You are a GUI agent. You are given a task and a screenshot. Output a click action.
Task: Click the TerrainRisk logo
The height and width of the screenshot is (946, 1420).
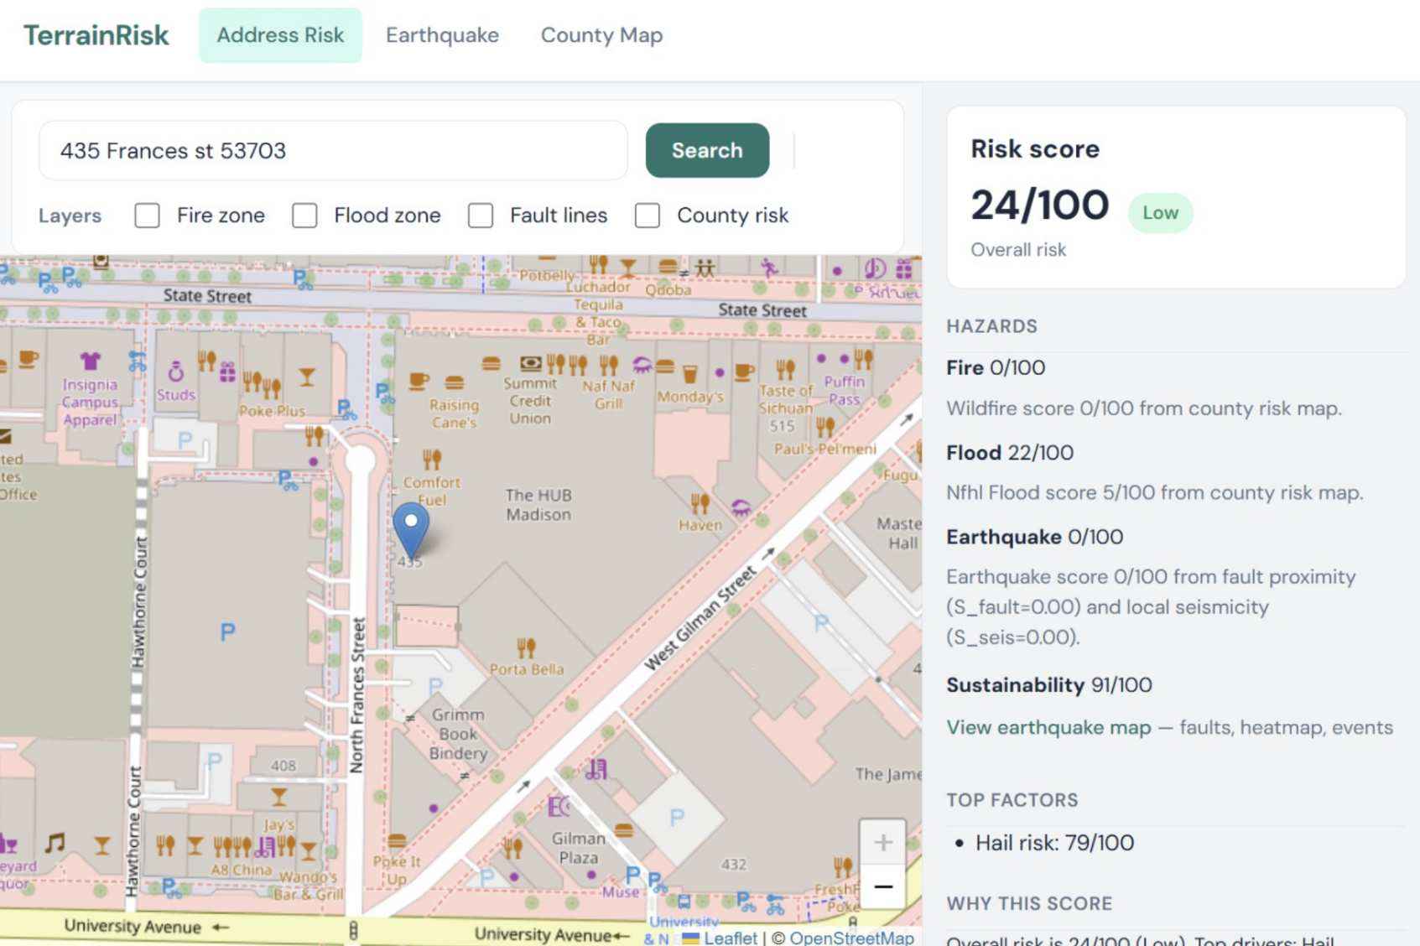[x=96, y=35]
